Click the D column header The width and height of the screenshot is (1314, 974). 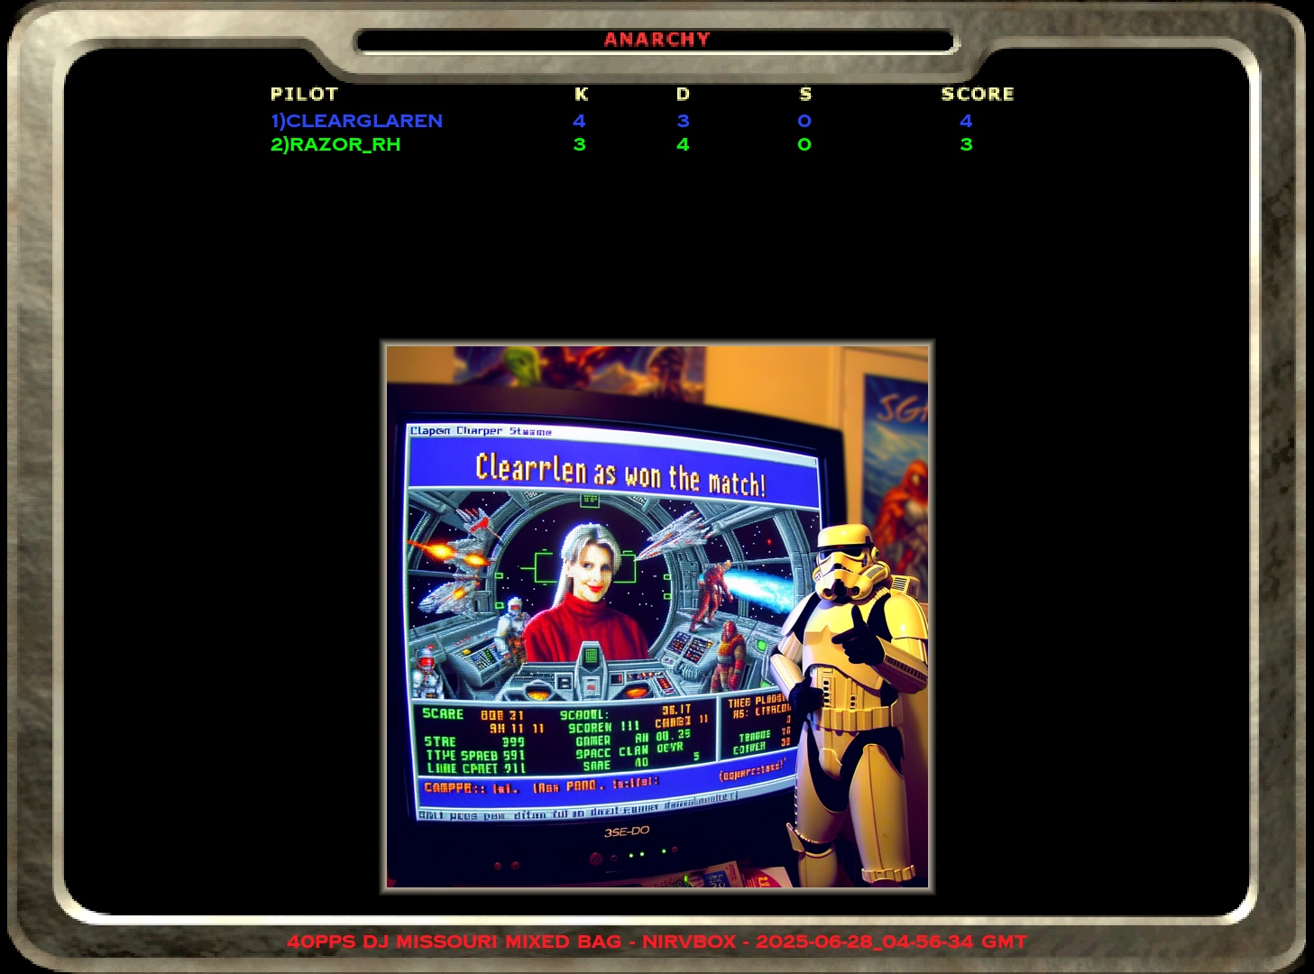683,94
